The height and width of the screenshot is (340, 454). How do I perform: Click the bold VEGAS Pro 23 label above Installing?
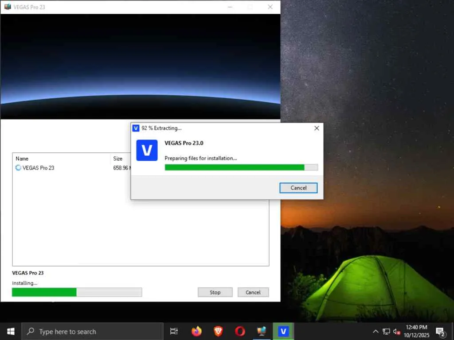[28, 273]
